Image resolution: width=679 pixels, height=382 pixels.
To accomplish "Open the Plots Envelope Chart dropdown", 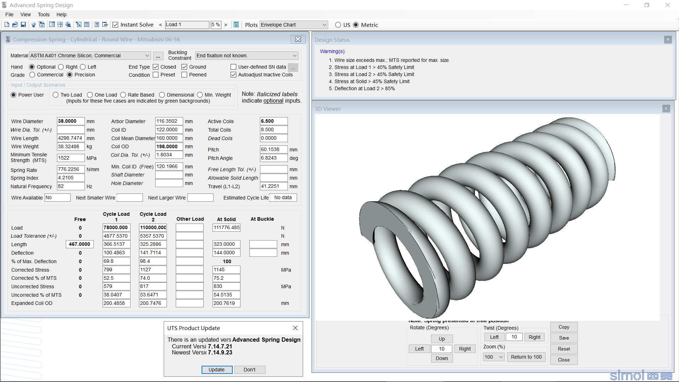I will (294, 25).
